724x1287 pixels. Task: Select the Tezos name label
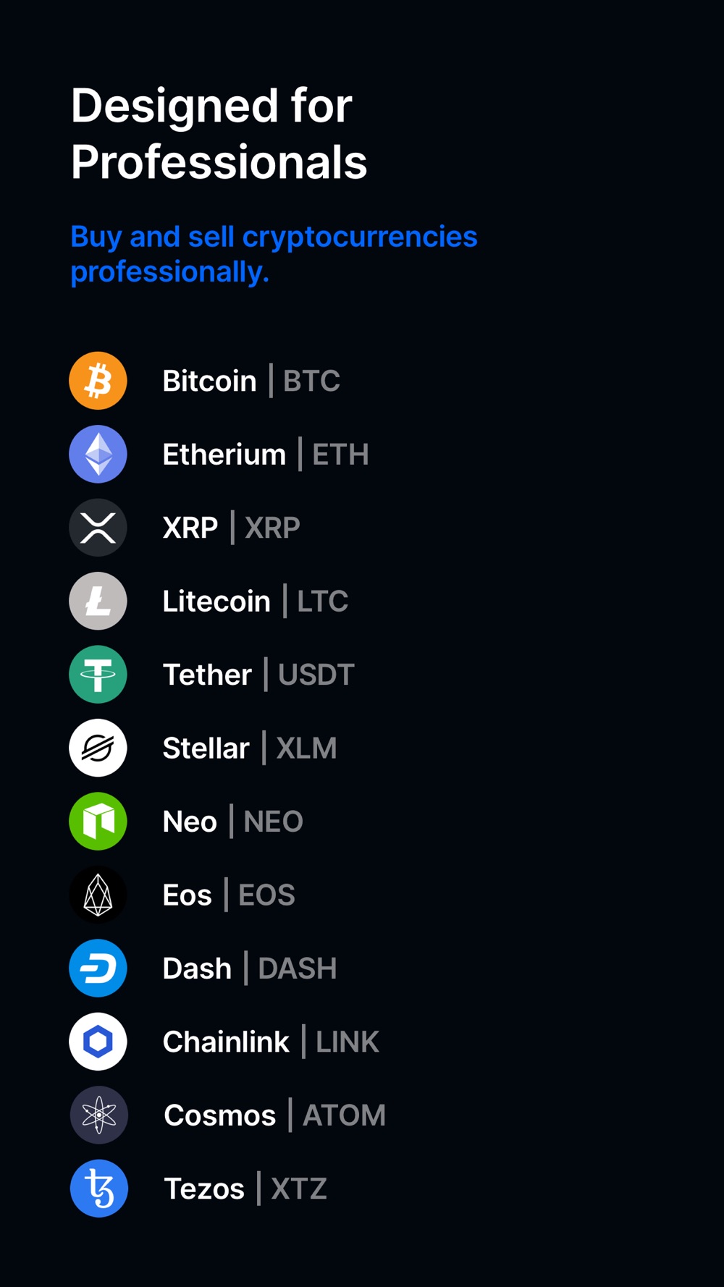click(204, 1189)
